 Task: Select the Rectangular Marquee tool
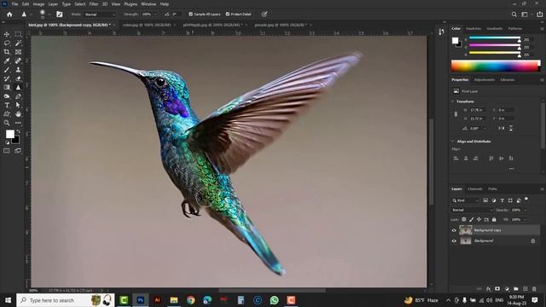click(18, 34)
